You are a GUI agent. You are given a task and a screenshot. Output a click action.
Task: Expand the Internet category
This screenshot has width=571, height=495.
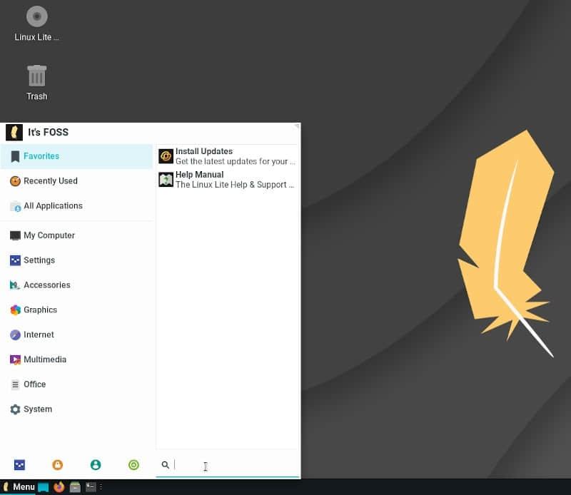pyautogui.click(x=76, y=335)
